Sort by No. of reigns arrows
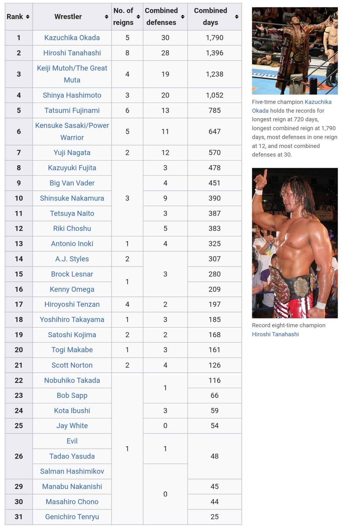 [138, 17]
